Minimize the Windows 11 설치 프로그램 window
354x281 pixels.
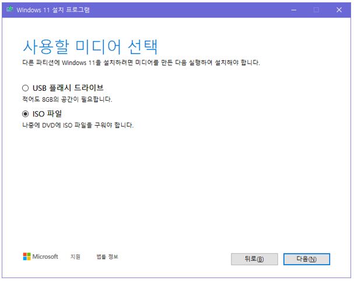294,10
